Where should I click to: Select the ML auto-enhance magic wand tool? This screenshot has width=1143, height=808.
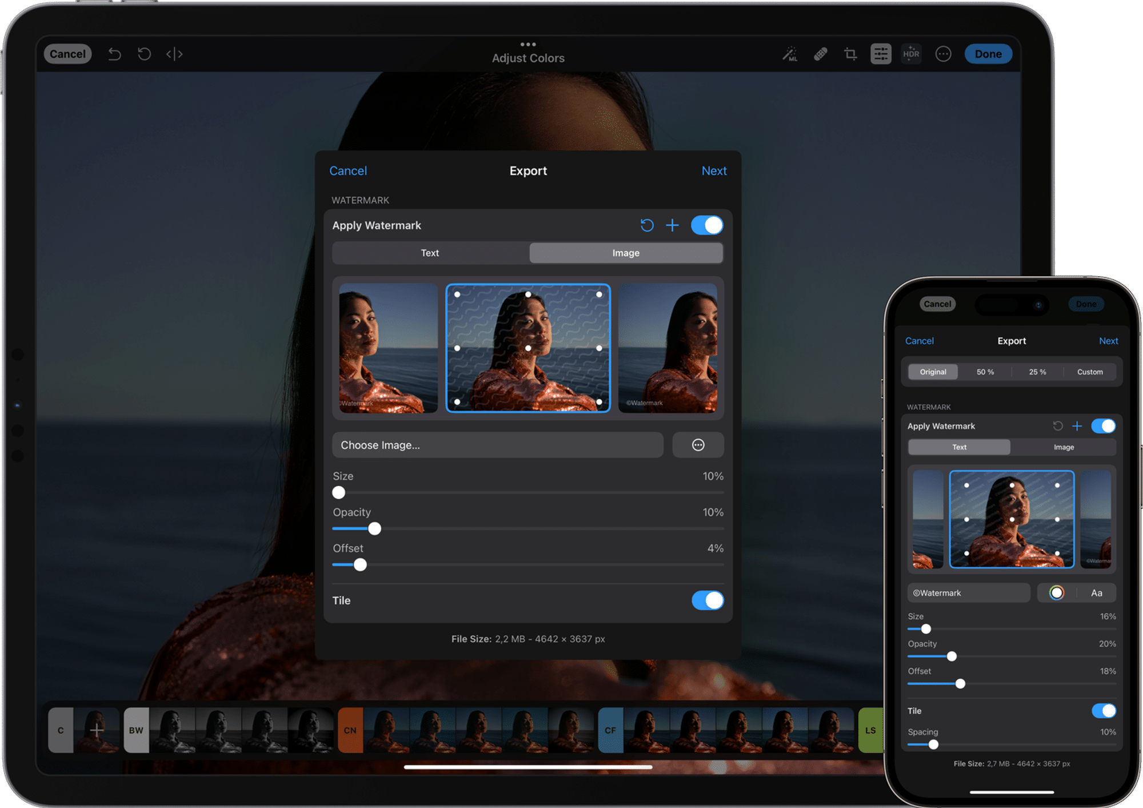click(790, 54)
